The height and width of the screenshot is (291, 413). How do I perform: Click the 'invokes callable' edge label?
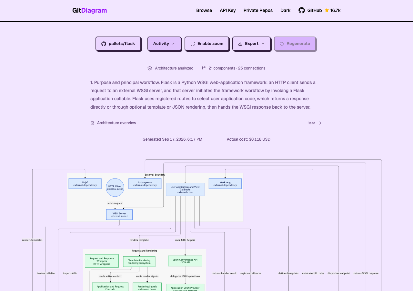point(46,273)
